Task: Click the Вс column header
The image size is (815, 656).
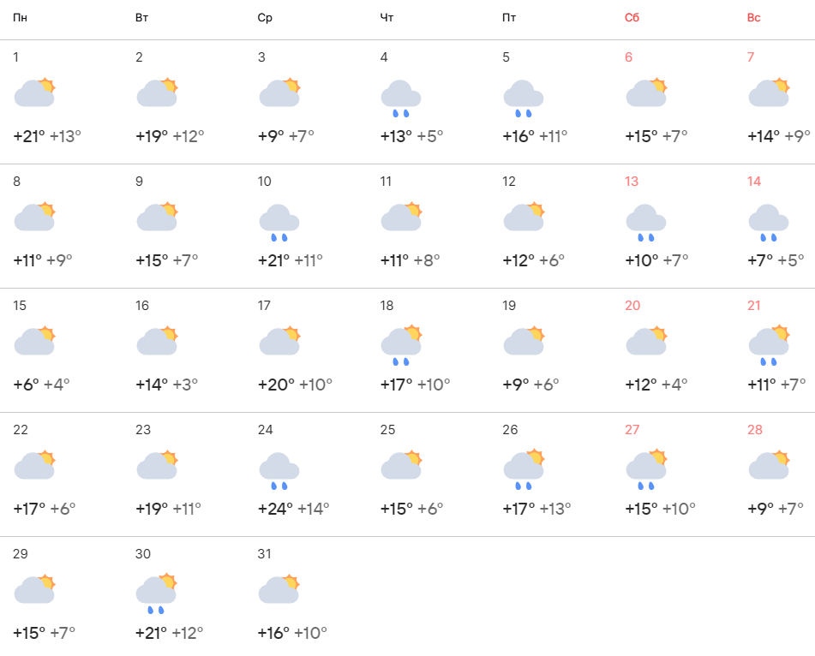Action: click(x=754, y=18)
